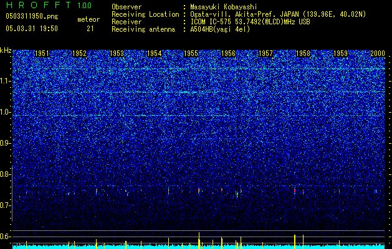Click the 'Receiving antenna' label
392x249 pixels.
(x=143, y=29)
